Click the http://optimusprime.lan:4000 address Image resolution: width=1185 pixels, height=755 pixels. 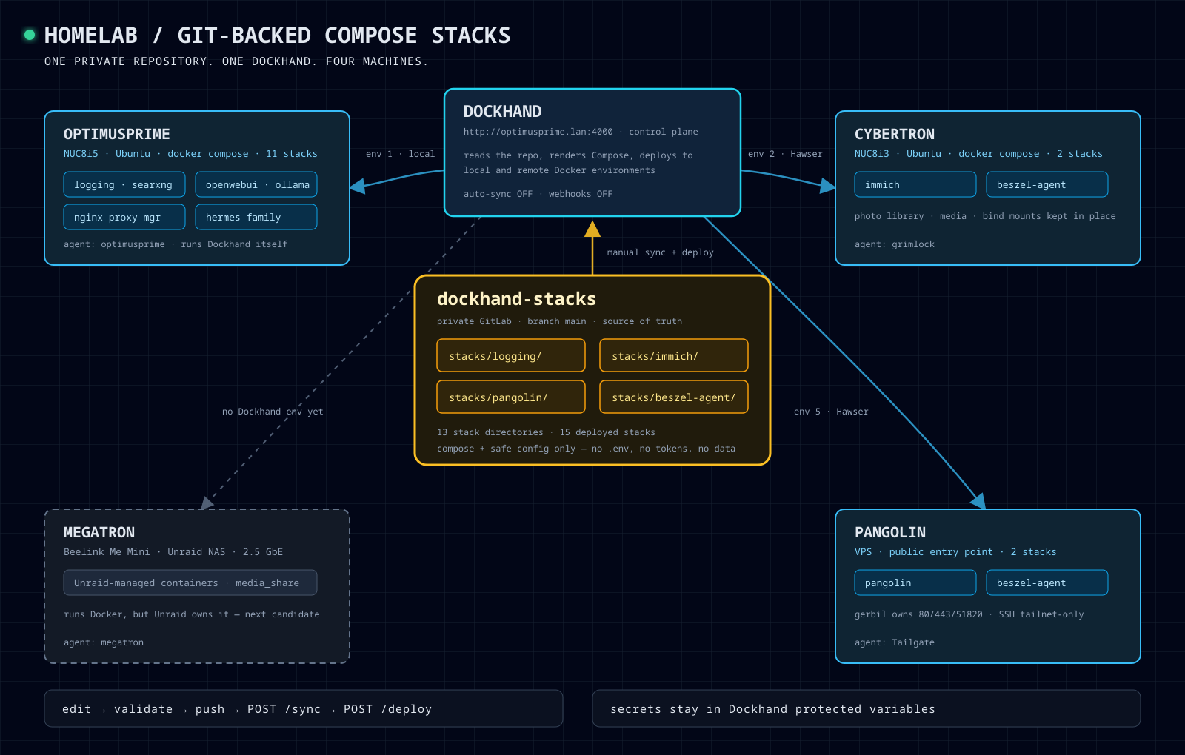(538, 132)
